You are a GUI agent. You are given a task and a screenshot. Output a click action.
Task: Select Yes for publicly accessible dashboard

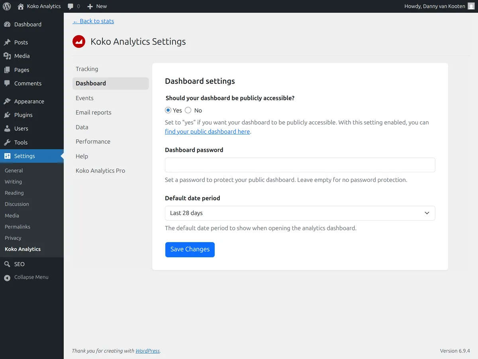[x=168, y=110]
